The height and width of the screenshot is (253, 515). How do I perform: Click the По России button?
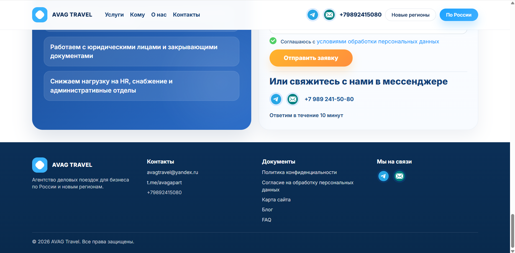[x=459, y=15]
